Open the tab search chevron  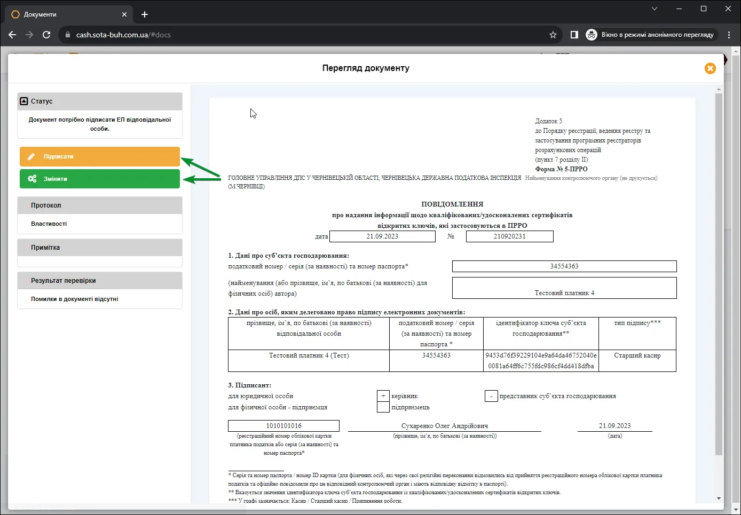655,9
